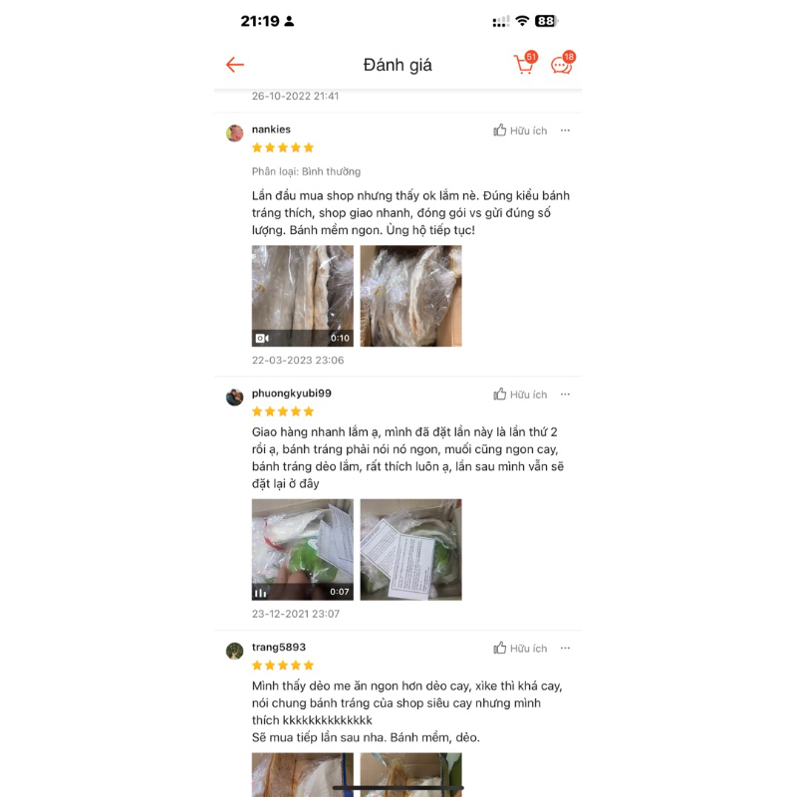
Task: Open phuongkyubi99's profile avatar
Action: [x=234, y=397]
